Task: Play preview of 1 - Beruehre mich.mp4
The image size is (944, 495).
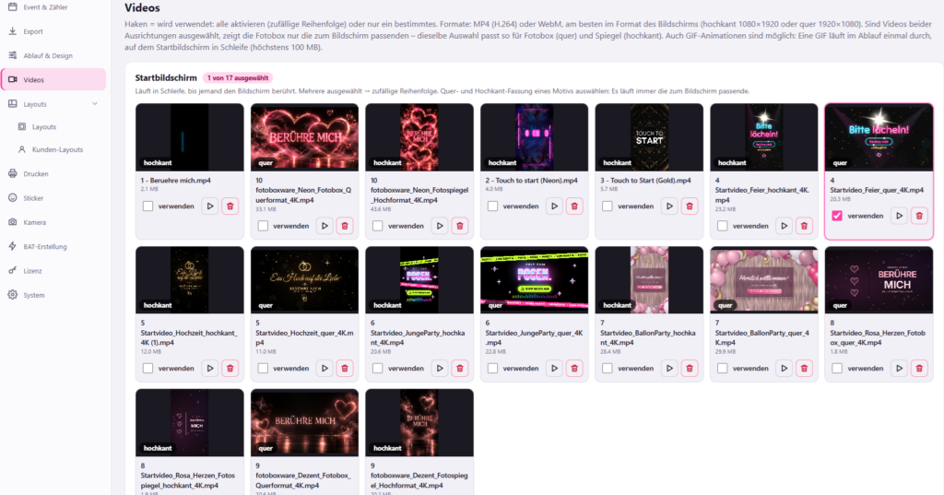Action: pyautogui.click(x=210, y=206)
